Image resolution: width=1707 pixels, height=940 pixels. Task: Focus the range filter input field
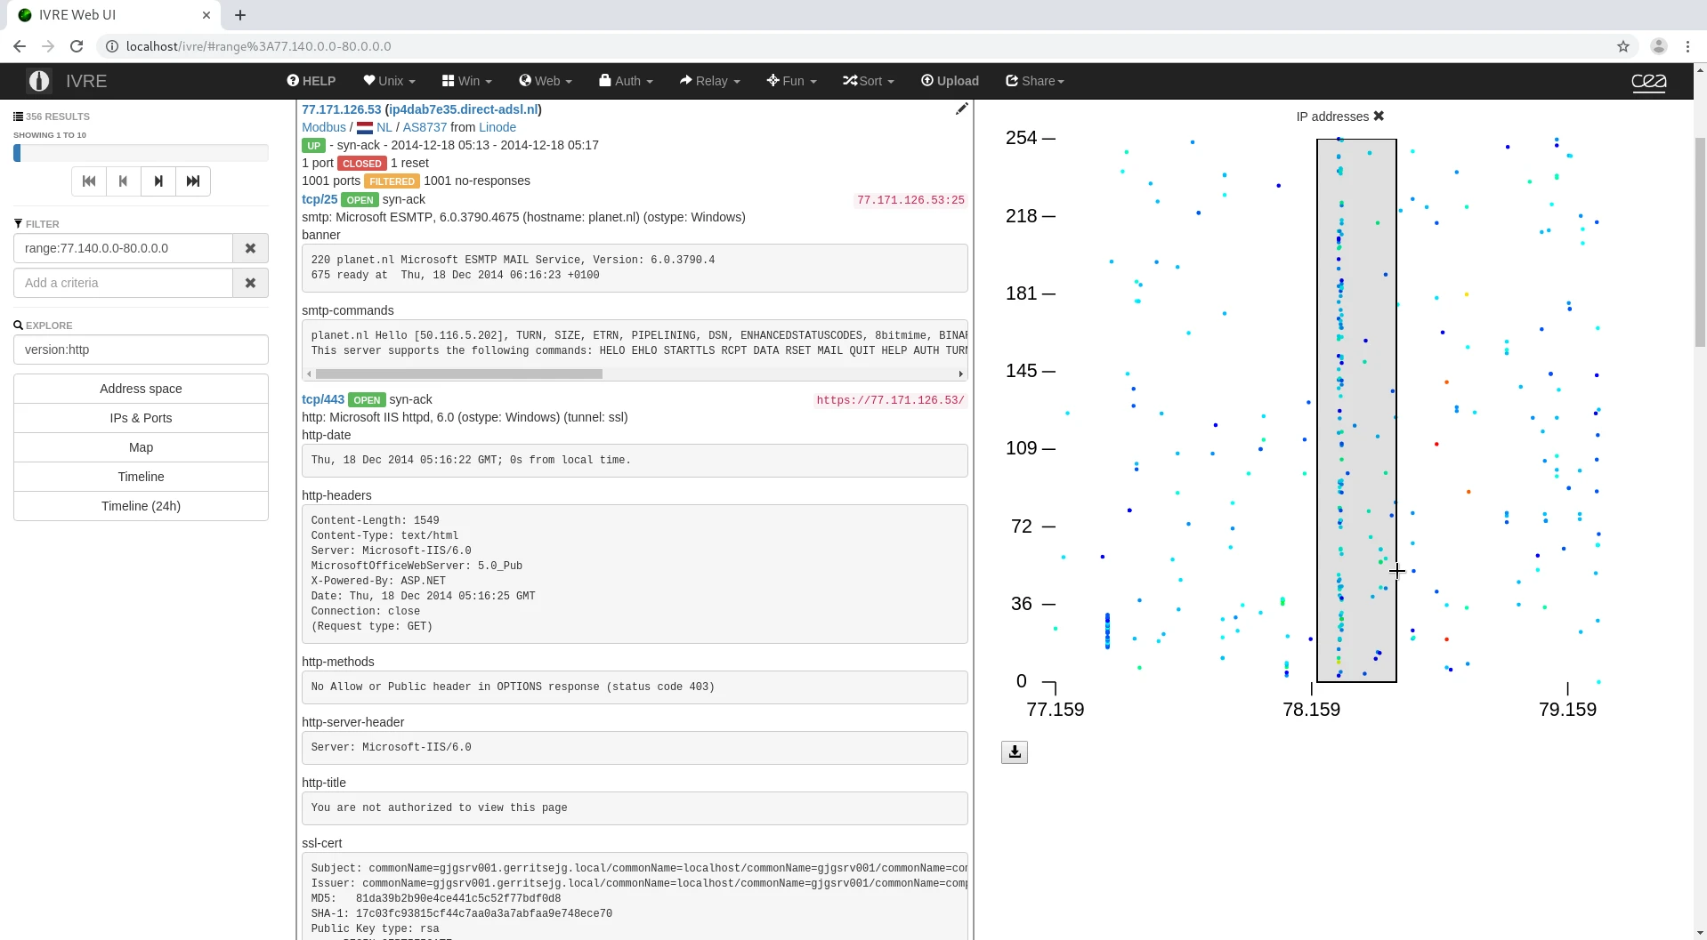click(x=123, y=249)
